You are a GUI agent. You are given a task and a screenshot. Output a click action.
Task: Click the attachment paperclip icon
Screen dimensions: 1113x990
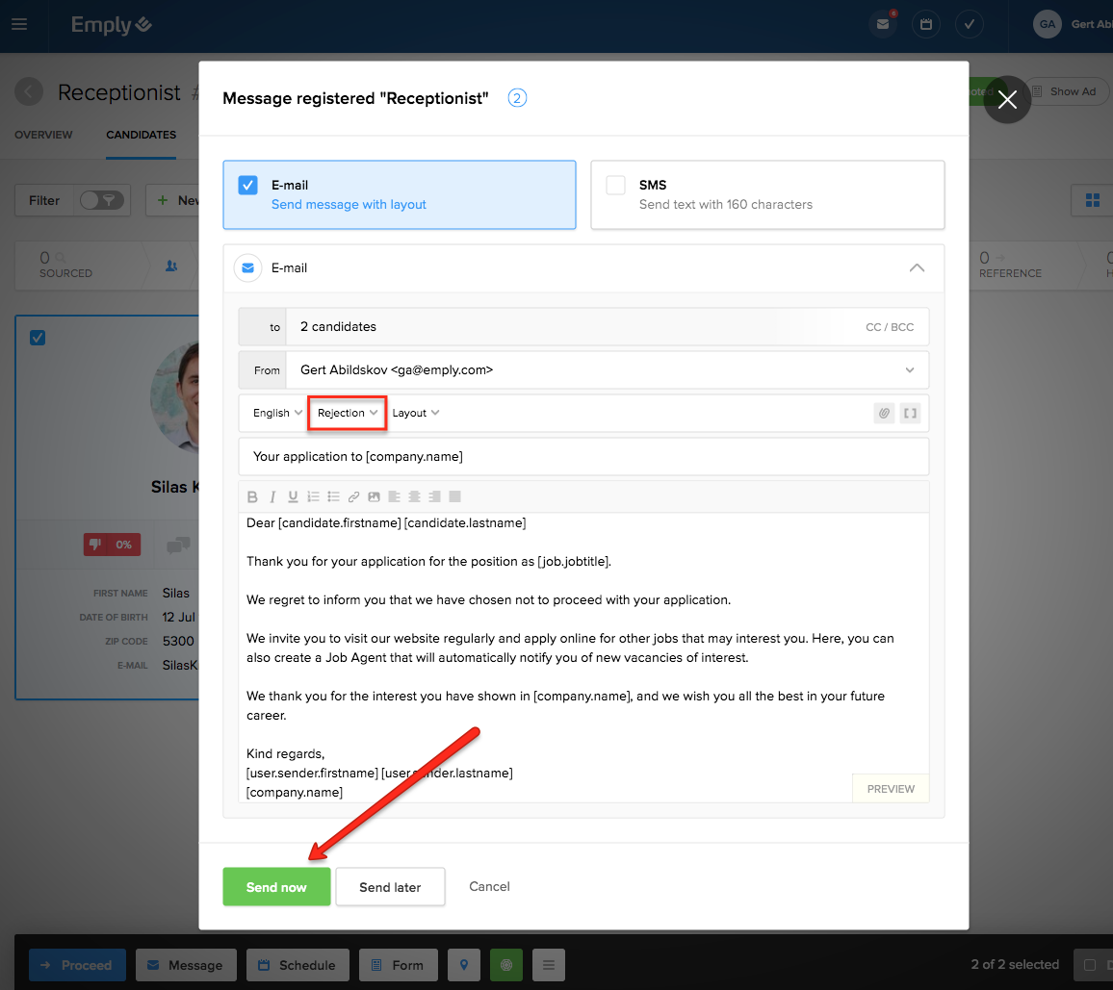click(x=884, y=413)
